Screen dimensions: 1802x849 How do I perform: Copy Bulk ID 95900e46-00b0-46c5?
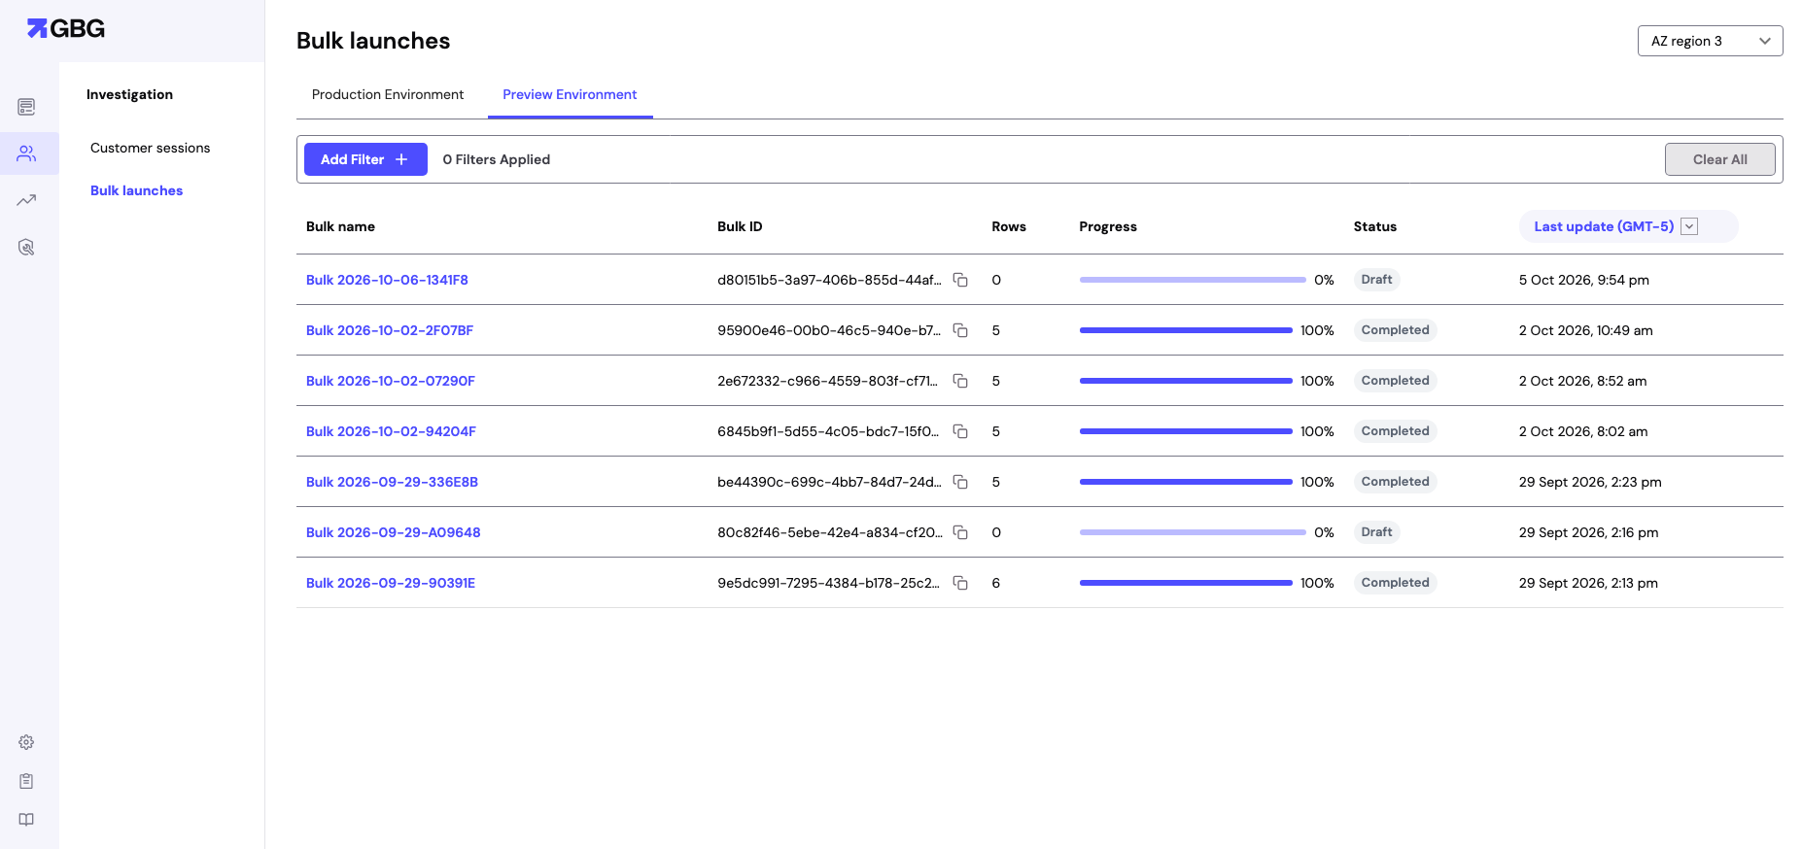pos(960,330)
